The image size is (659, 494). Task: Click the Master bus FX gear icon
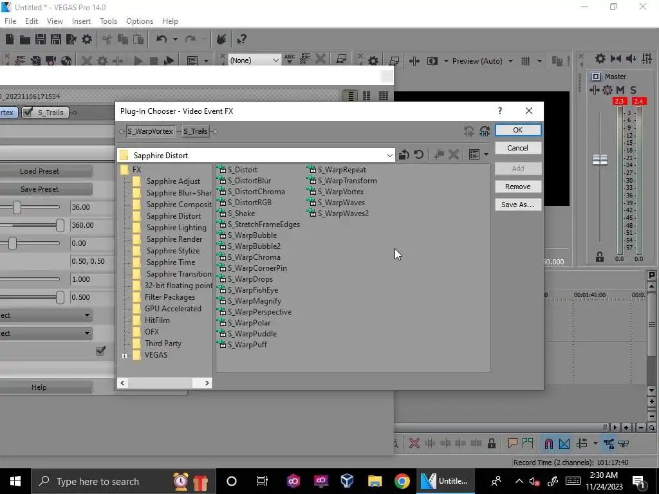pyautogui.click(x=608, y=90)
